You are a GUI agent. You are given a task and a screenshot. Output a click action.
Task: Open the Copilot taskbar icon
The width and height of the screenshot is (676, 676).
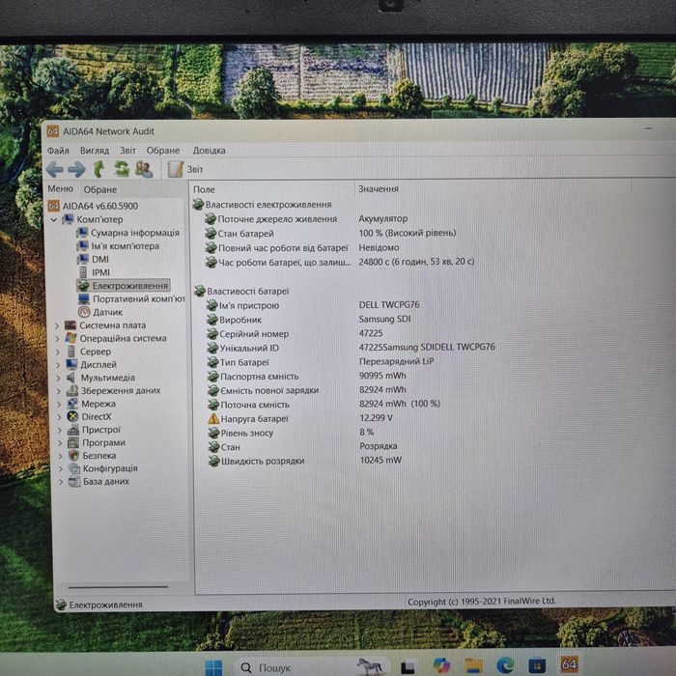click(x=441, y=665)
